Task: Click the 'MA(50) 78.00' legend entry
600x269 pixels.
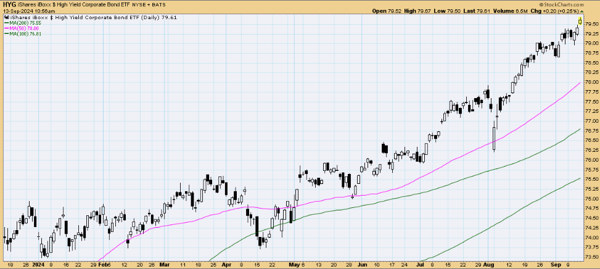Action: tap(23, 28)
